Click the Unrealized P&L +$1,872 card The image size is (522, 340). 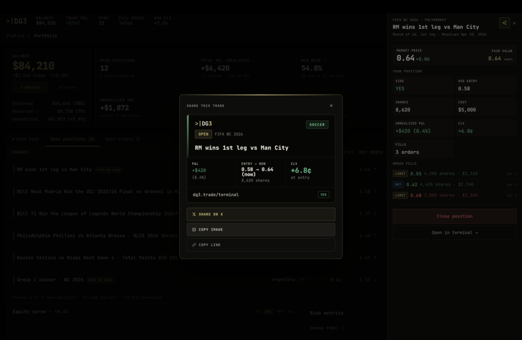(x=120, y=108)
